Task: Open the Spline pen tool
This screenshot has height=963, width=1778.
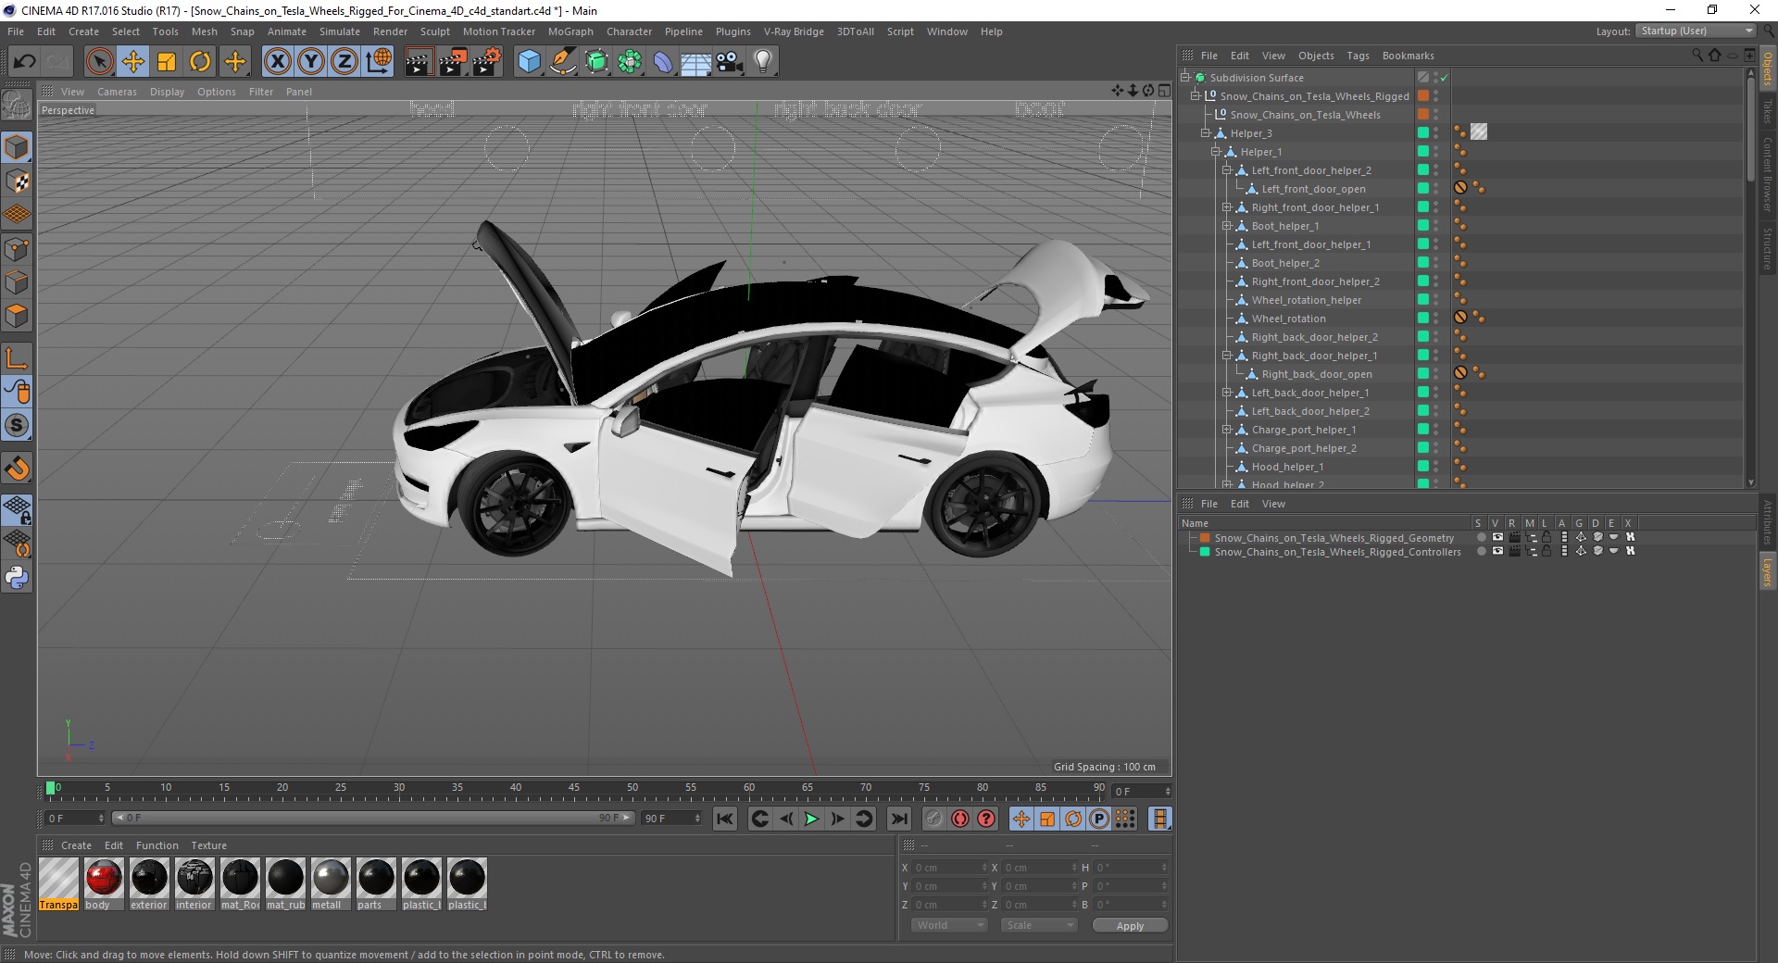Action: point(563,62)
